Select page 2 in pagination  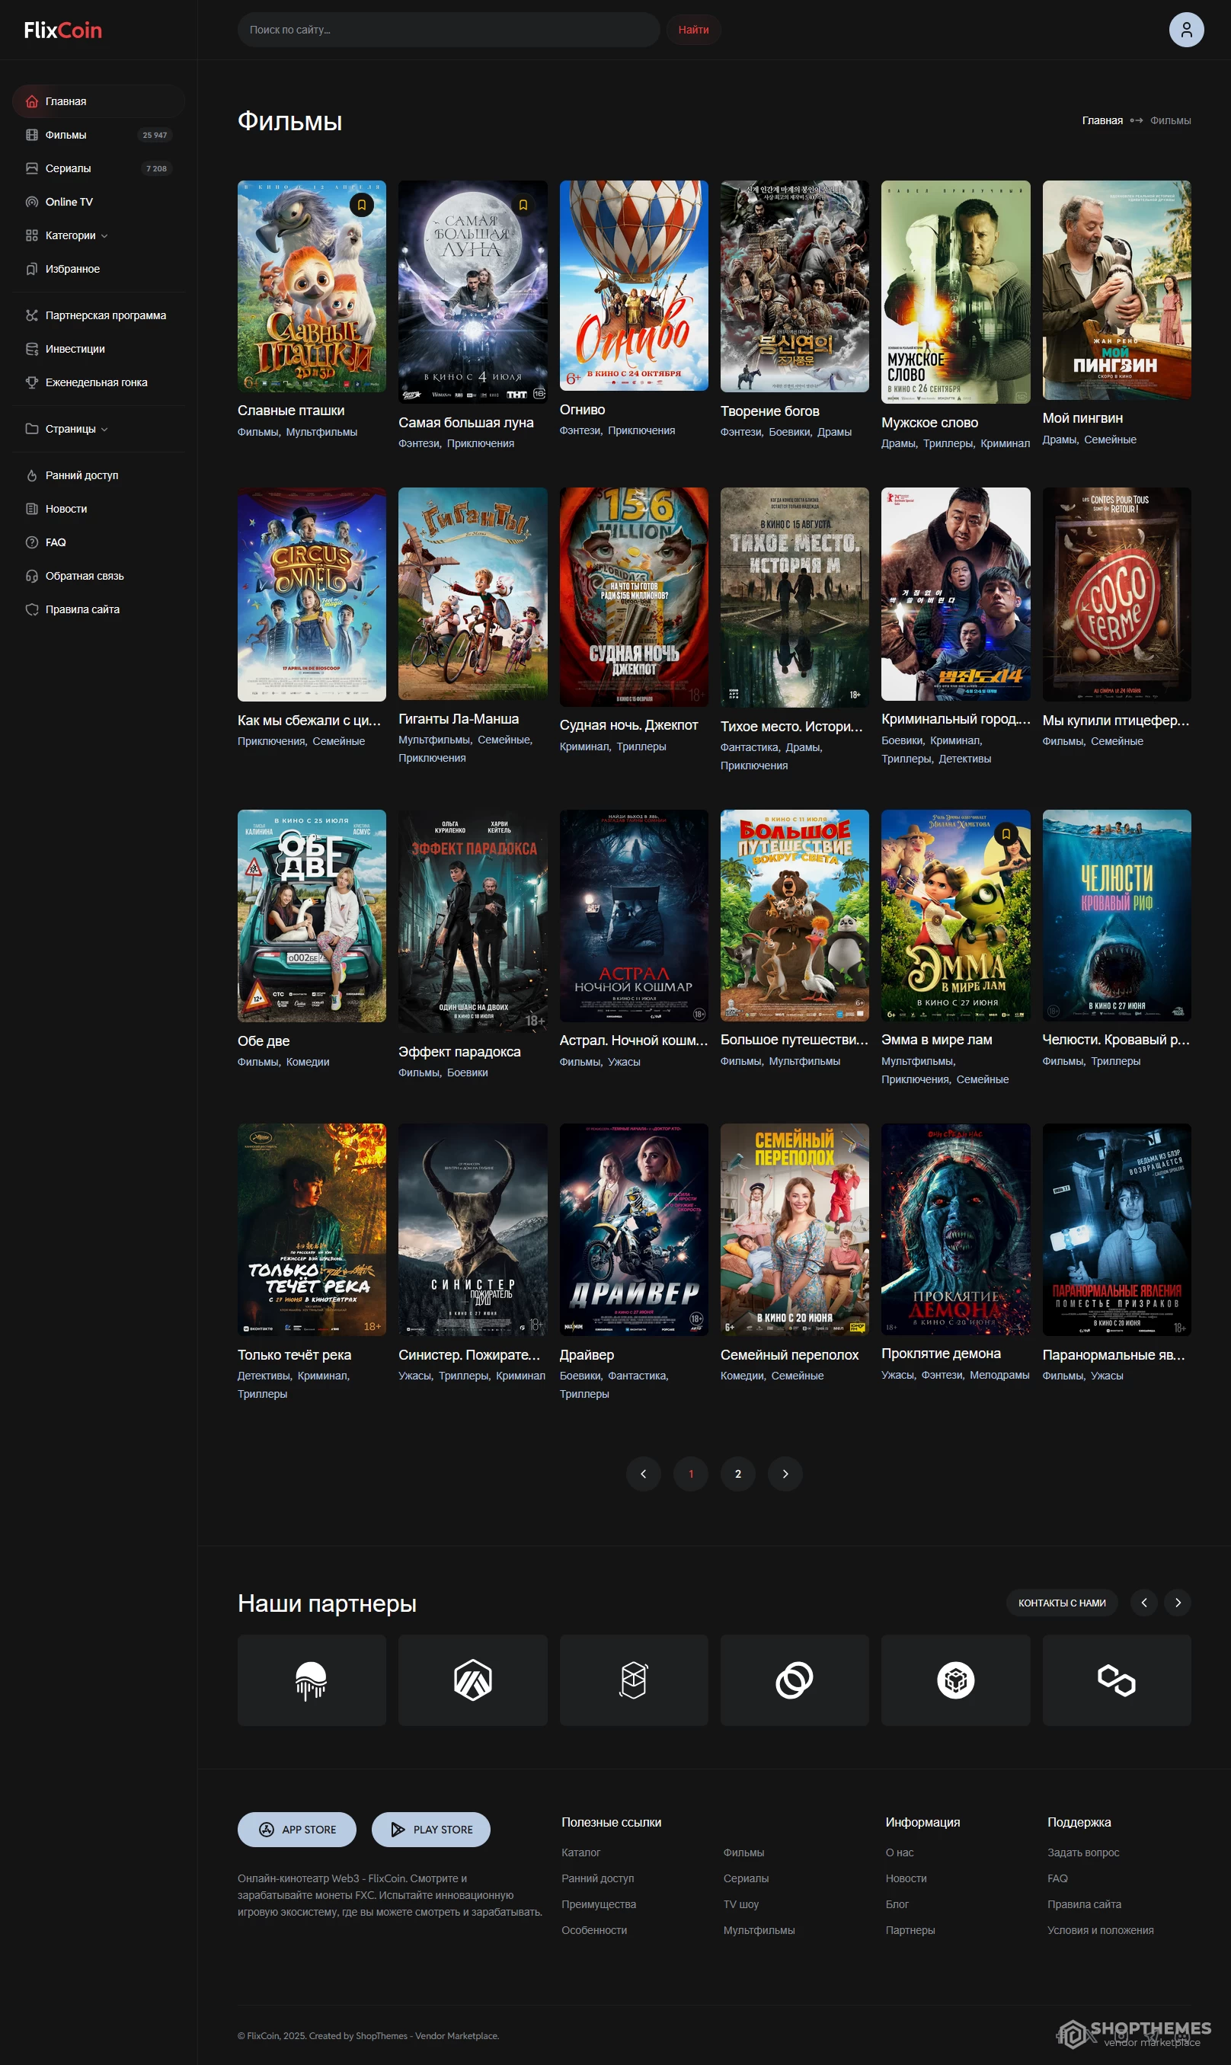[x=737, y=1474]
